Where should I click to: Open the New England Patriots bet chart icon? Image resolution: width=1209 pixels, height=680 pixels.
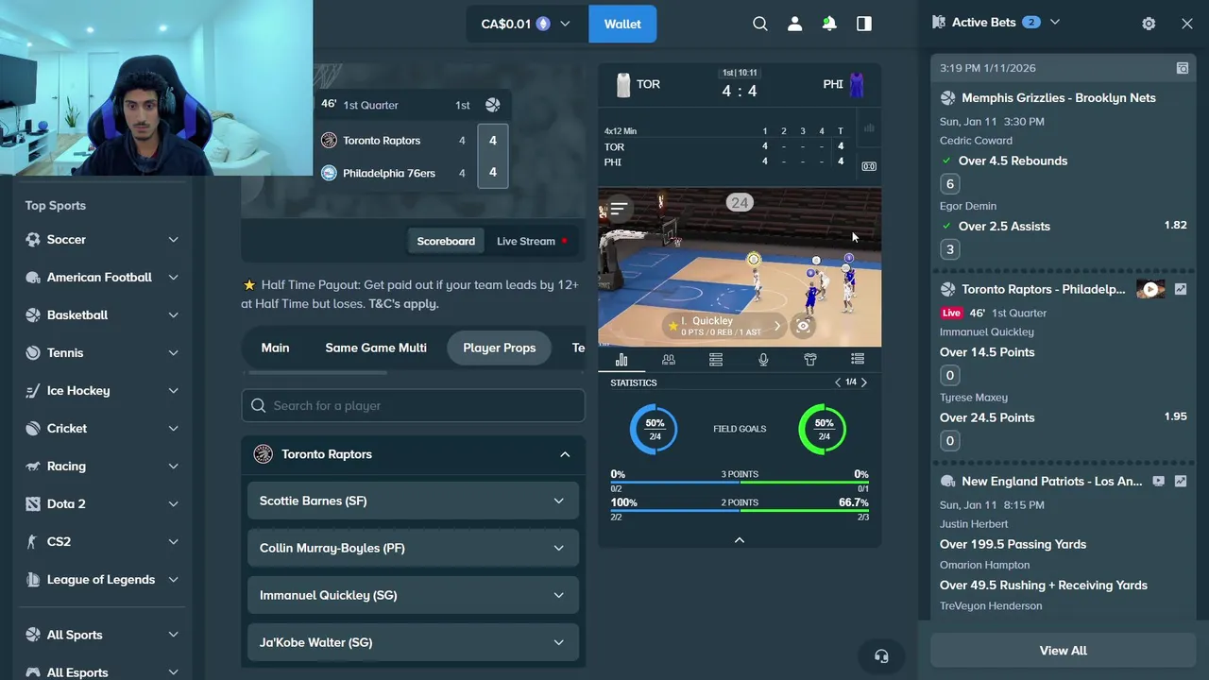[1181, 482]
